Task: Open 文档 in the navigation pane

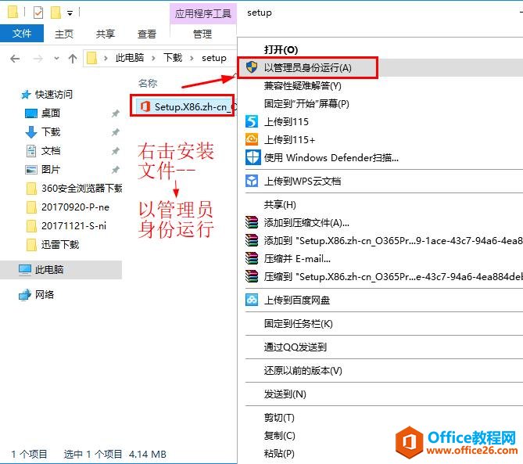Action: tap(51, 151)
